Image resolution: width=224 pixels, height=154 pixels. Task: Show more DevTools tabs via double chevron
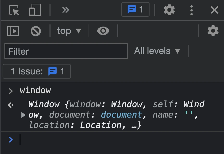[x=66, y=10]
